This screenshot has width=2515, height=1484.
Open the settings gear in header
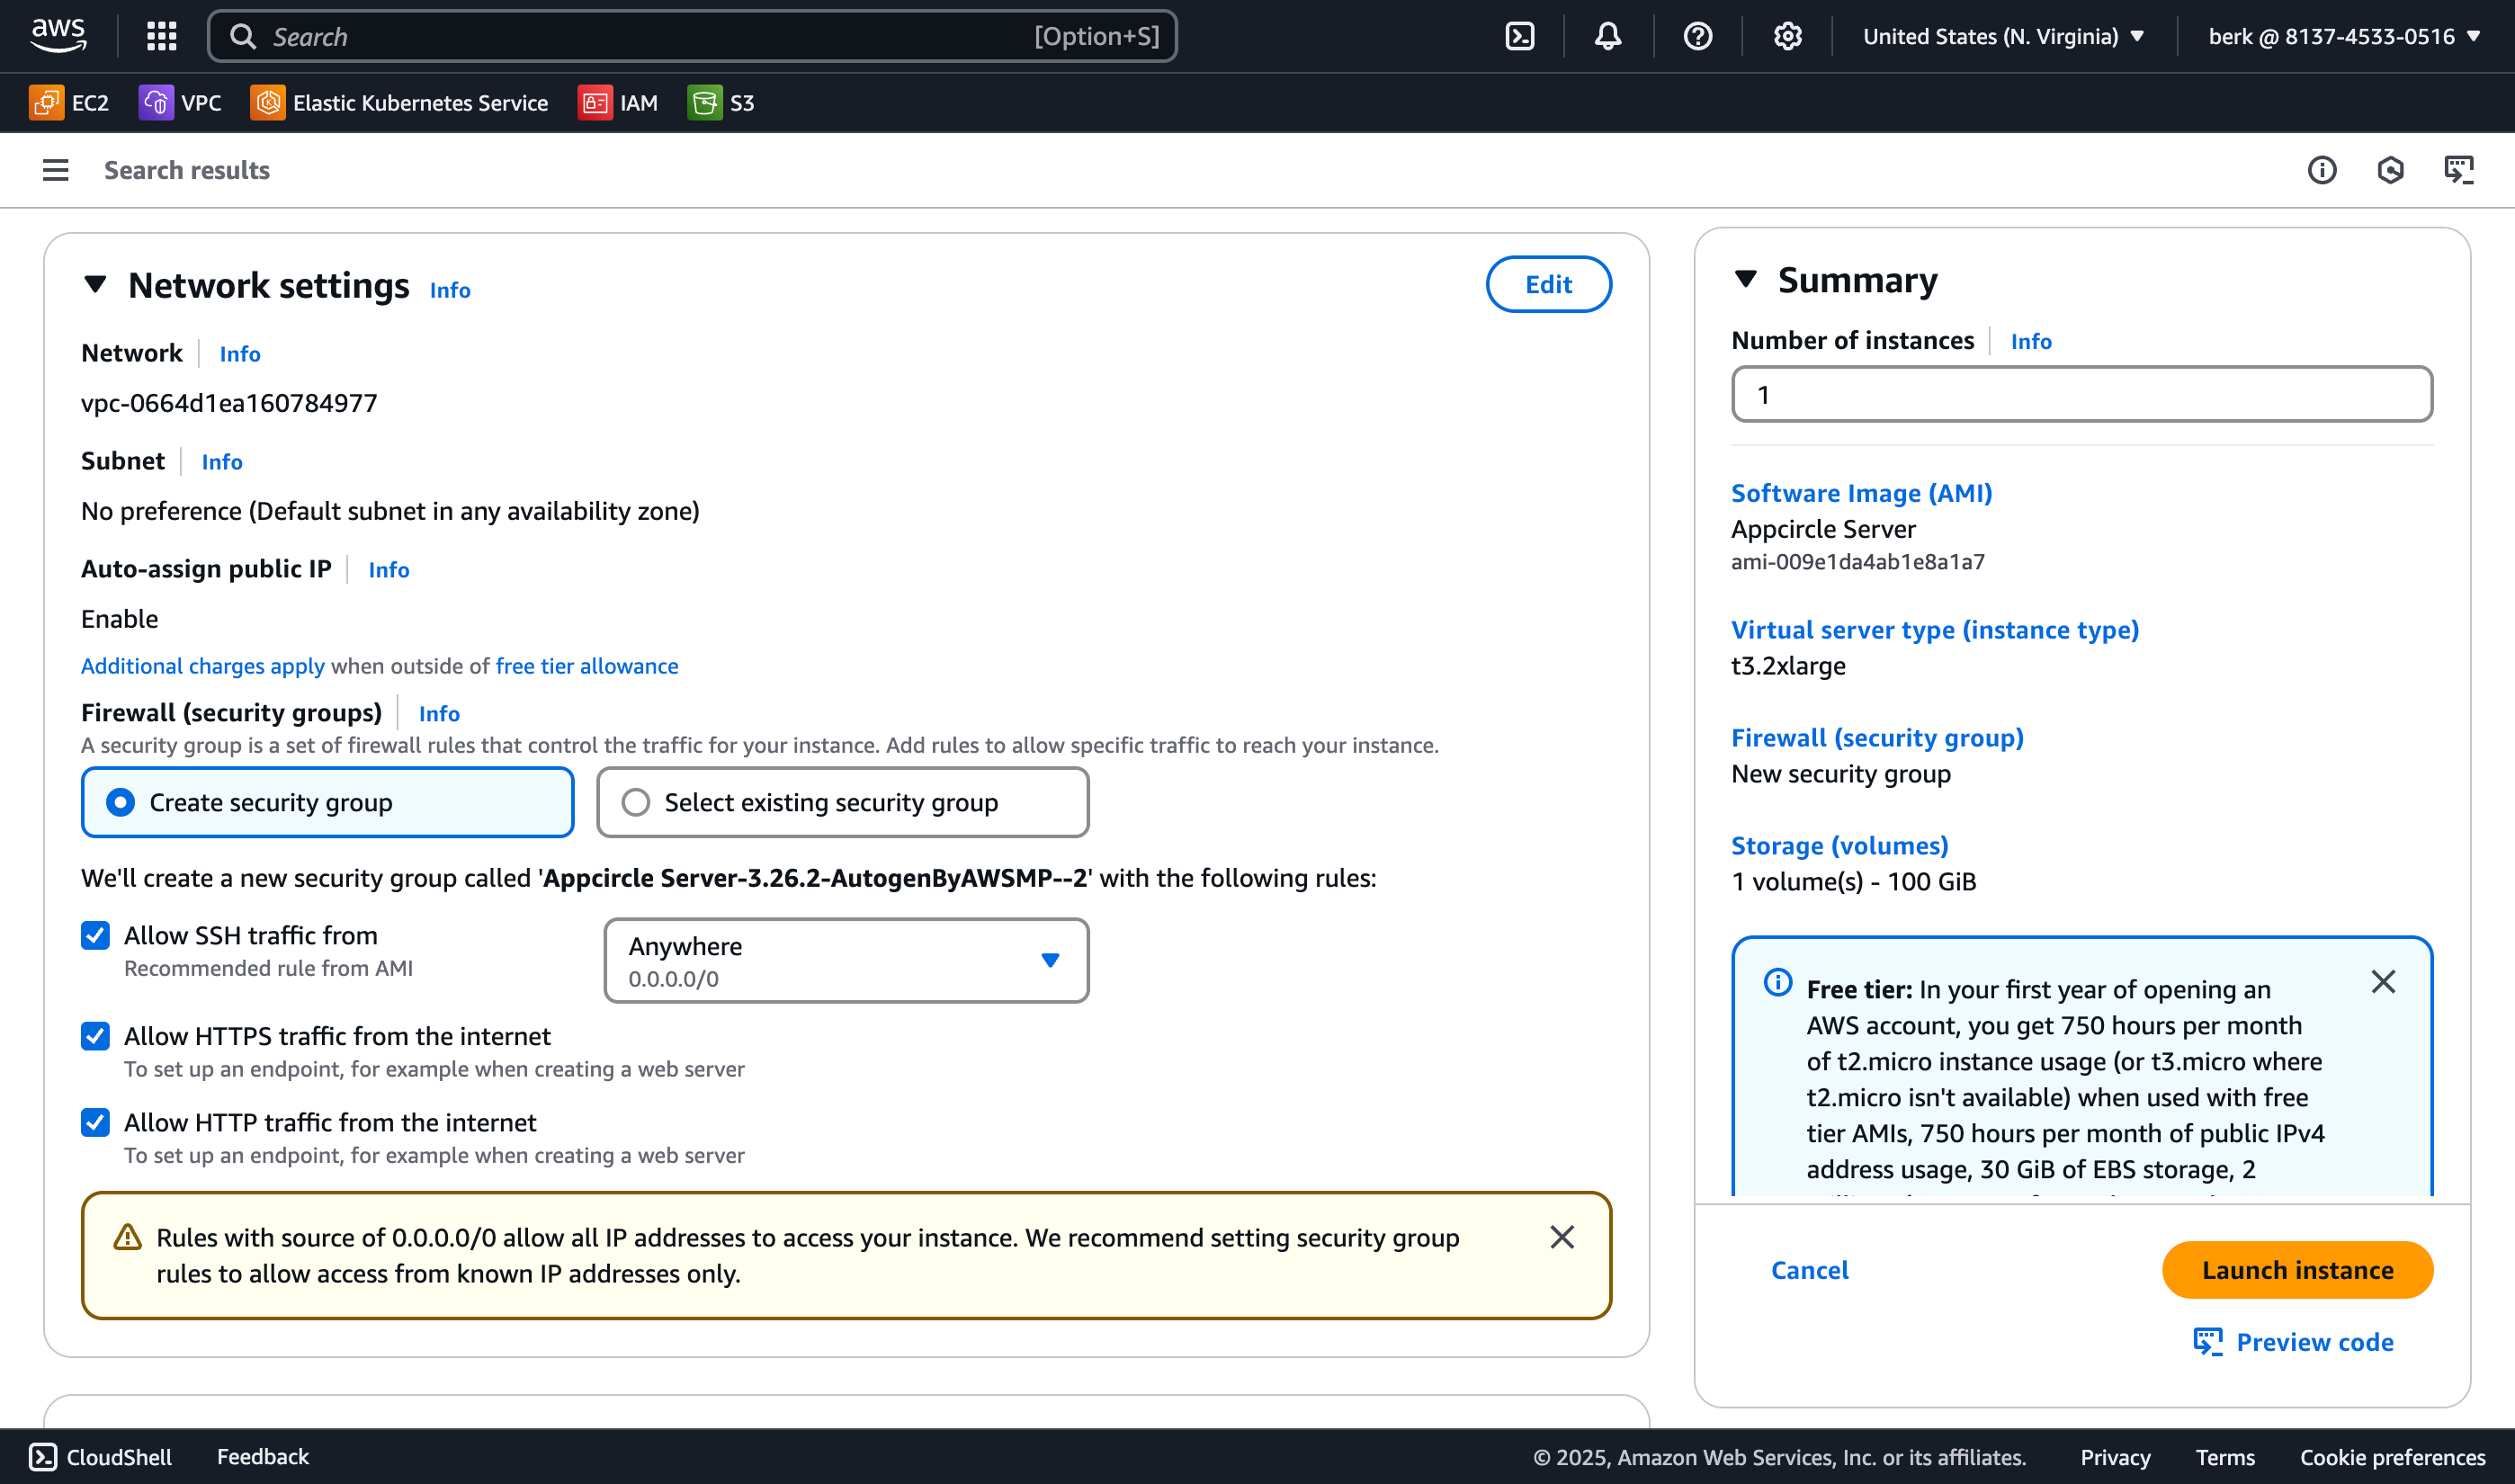(1787, 36)
